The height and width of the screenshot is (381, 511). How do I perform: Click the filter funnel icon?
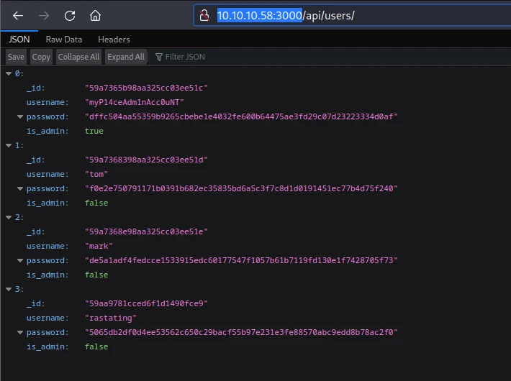(x=159, y=57)
